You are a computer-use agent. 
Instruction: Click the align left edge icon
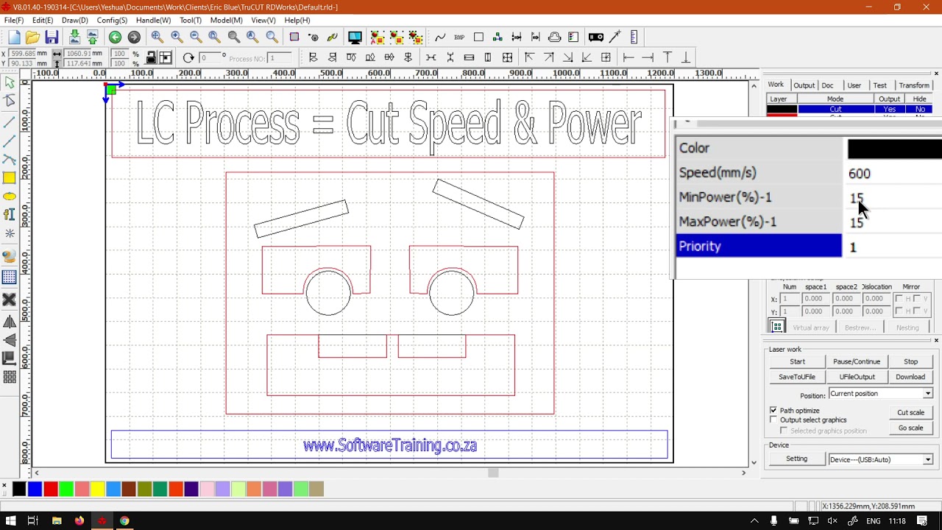313,57
